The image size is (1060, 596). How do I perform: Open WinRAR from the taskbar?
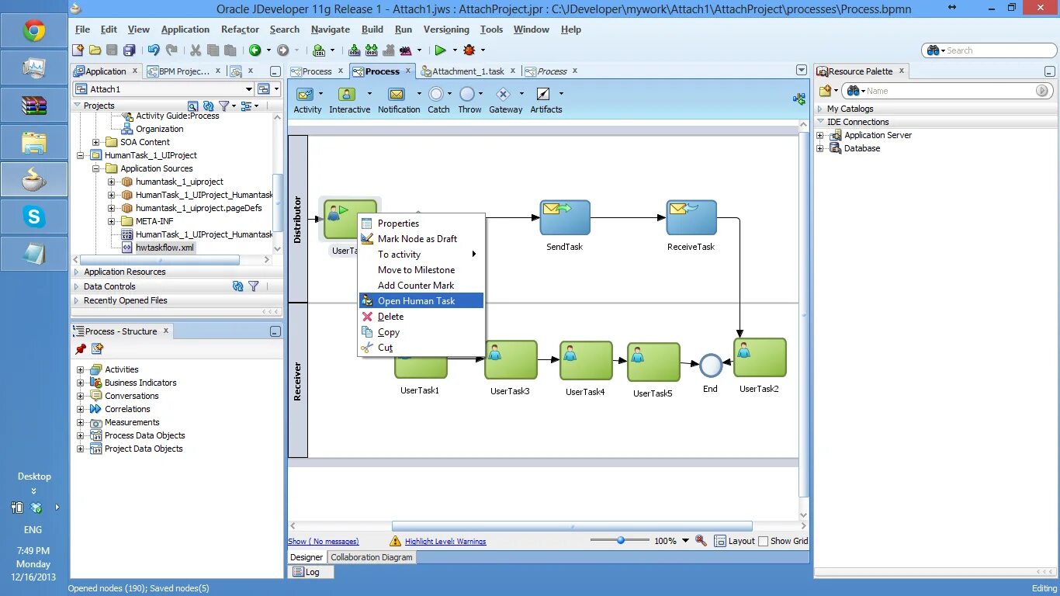[x=34, y=106]
